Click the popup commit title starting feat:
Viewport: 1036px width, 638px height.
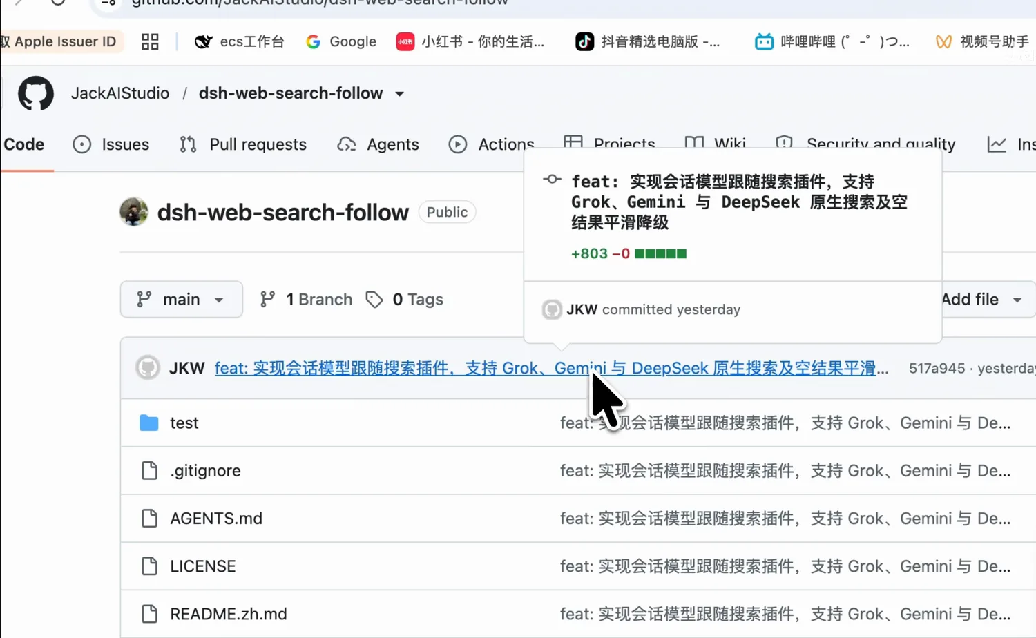739,202
